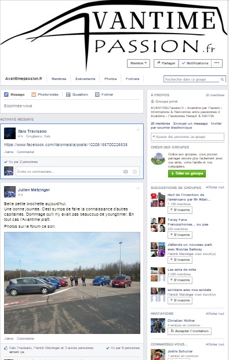Viewport: 229px width, 360px height.
Task: Focus the Rechercher dans ce groupe field
Action: coord(191,79)
